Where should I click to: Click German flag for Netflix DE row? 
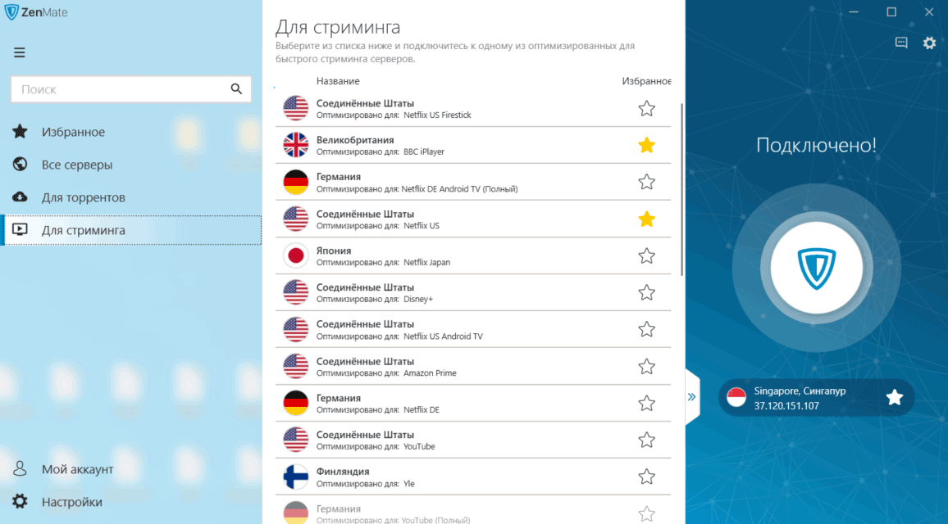296,404
